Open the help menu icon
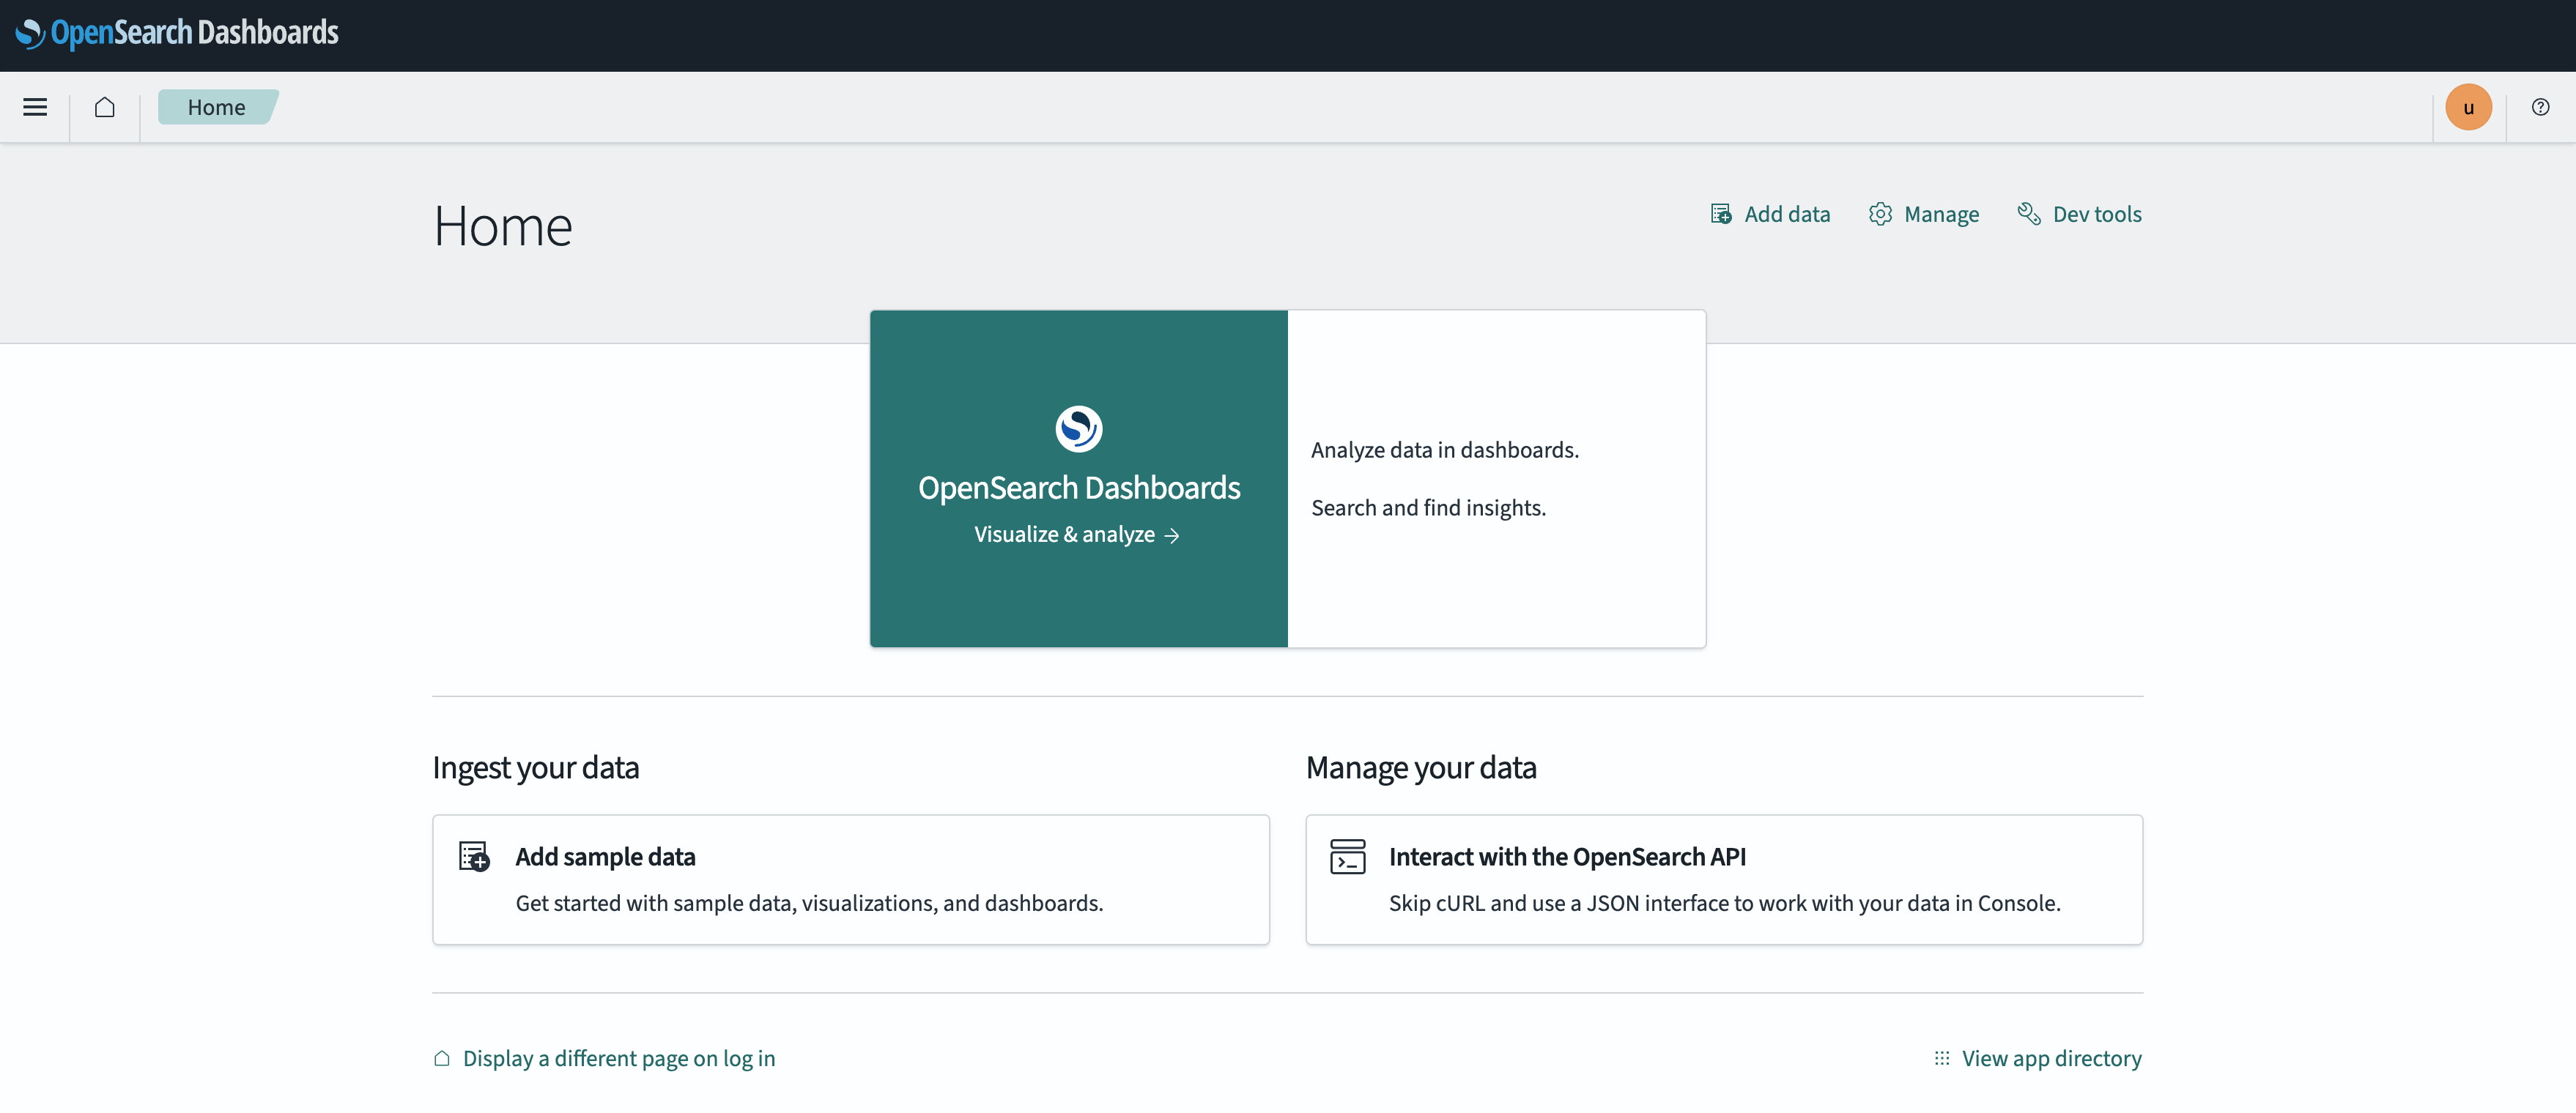Screen dimensions: 2576x1113 [x=2540, y=107]
